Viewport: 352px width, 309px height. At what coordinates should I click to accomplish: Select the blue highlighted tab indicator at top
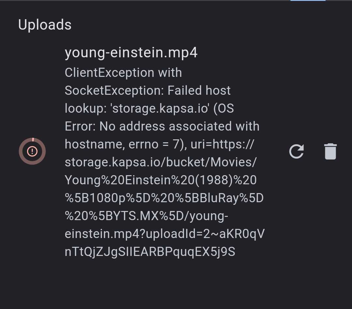(308, 0)
